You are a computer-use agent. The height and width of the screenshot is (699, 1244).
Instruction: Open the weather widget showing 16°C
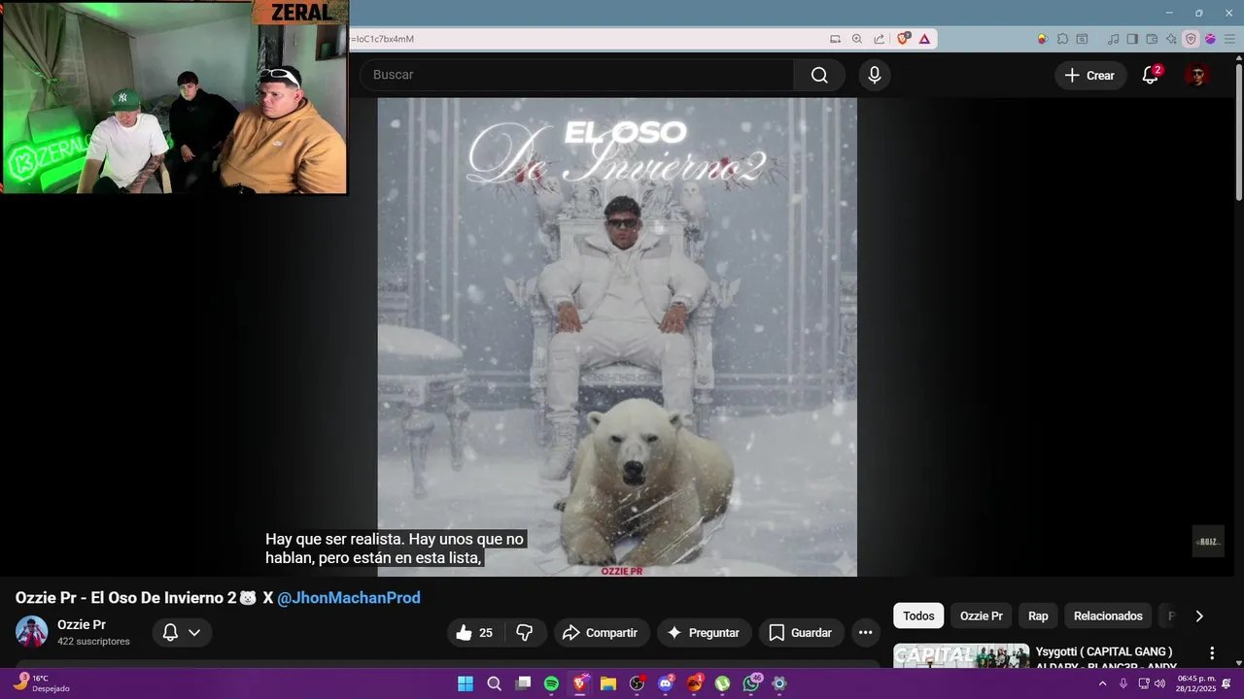[41, 683]
